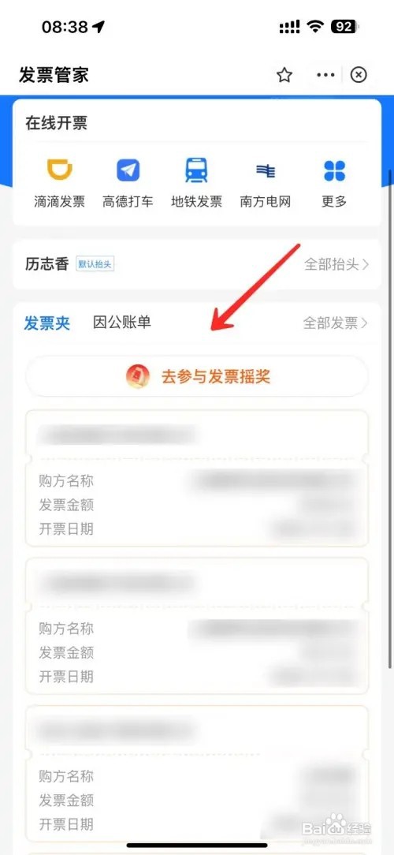Expand 全部发票 chevron link
The width and height of the screenshot is (394, 855).
[x=336, y=323]
